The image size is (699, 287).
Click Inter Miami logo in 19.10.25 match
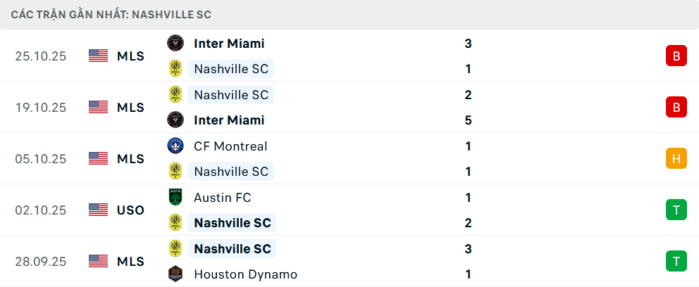point(175,120)
